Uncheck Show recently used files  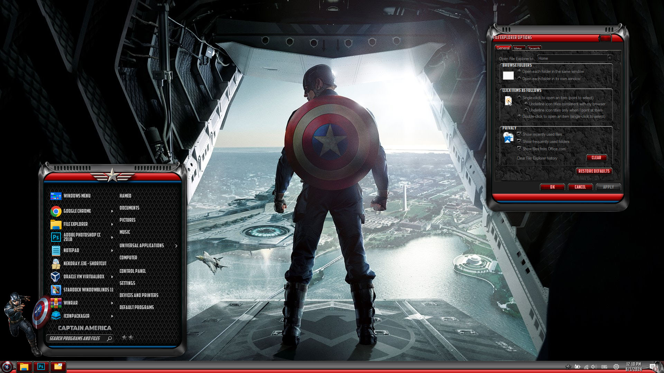[x=519, y=134]
